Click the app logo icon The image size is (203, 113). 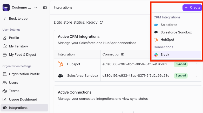click(x=6, y=8)
